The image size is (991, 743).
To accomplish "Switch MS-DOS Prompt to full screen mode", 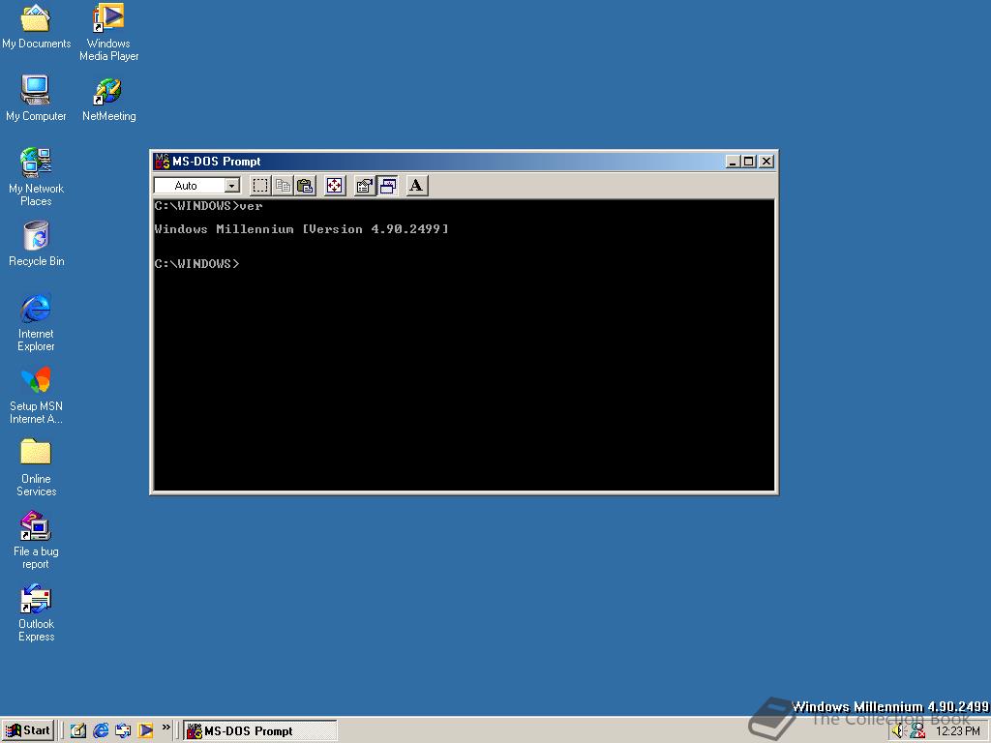I will tap(334, 186).
